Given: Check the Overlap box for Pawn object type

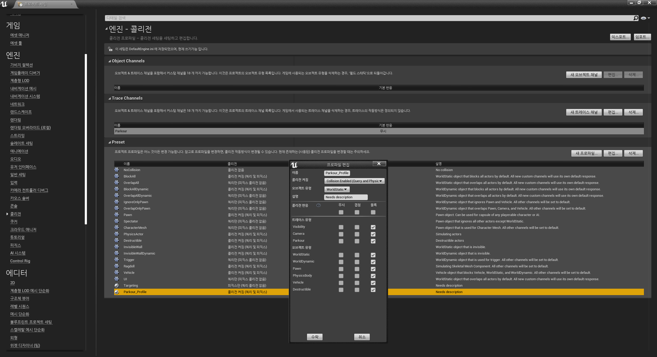Looking at the screenshot, I should point(357,269).
